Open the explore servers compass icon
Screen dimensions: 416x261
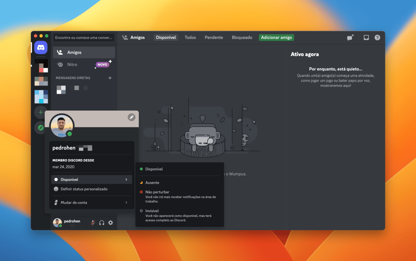(40, 127)
